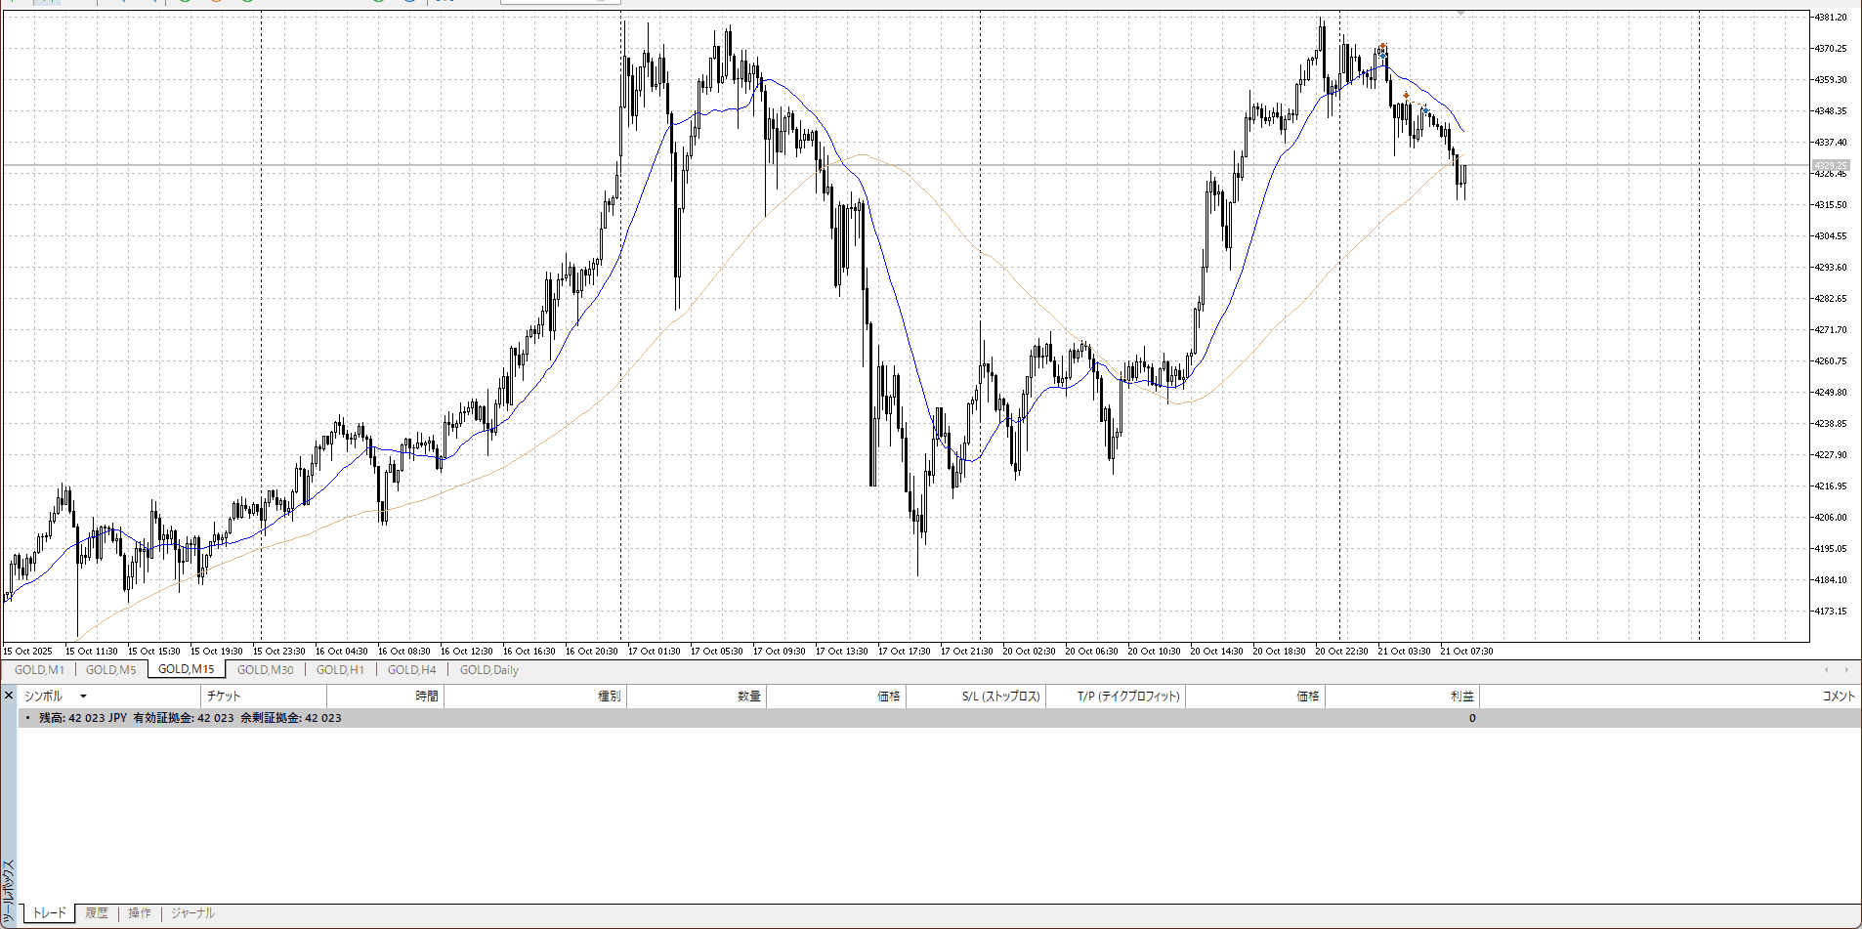
Task: Open the GOLD,Daily chart tab
Action: click(488, 670)
